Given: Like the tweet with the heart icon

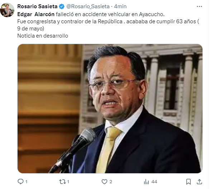Looking at the screenshot, I should (104, 181).
